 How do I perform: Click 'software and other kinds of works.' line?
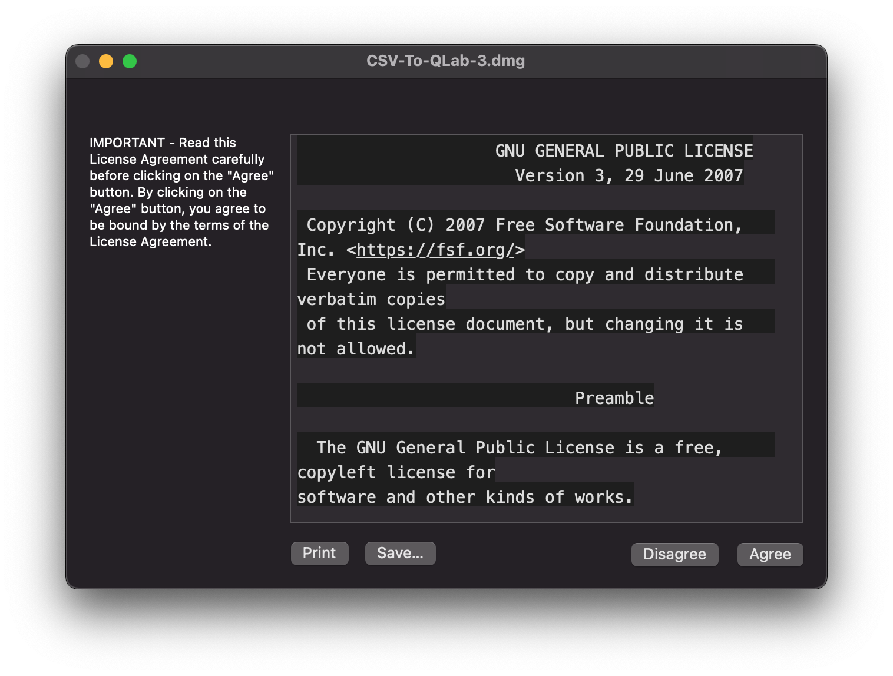(465, 497)
